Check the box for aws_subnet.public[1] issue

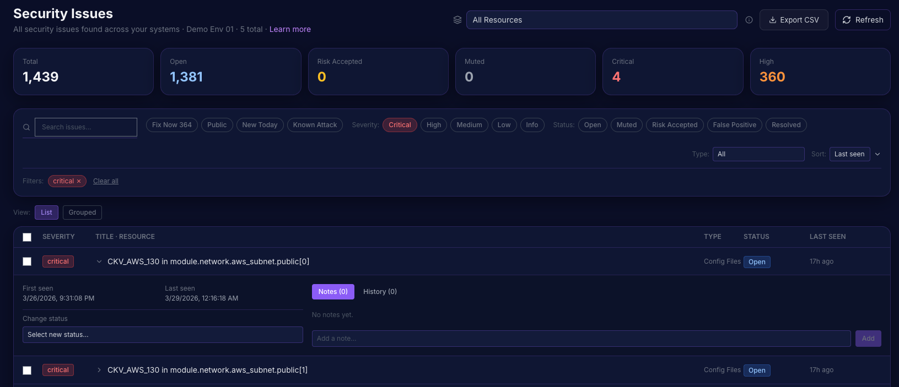coord(27,370)
